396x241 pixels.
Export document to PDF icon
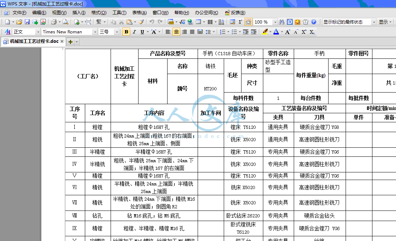coord(43,22)
